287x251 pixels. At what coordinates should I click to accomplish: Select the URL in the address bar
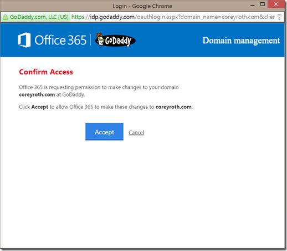(x=173, y=17)
